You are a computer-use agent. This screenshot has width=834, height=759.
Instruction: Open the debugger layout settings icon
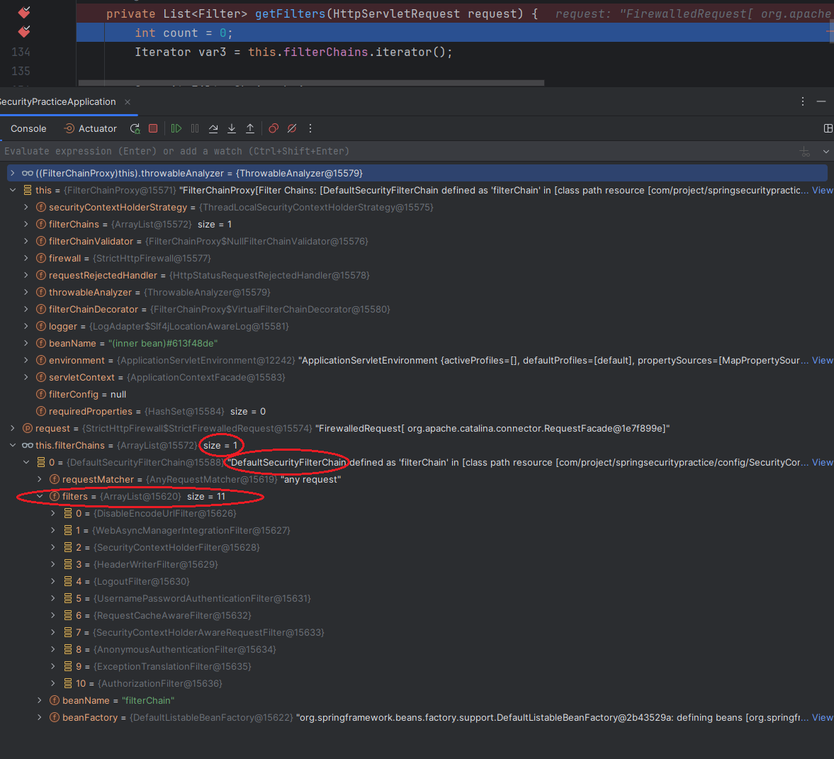(x=828, y=128)
